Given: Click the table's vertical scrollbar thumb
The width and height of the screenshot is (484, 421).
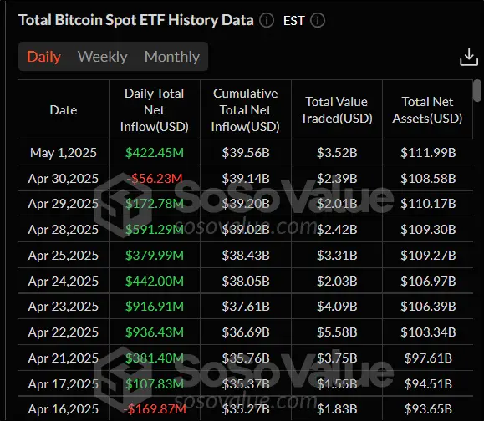Looking at the screenshot, I should 477,90.
